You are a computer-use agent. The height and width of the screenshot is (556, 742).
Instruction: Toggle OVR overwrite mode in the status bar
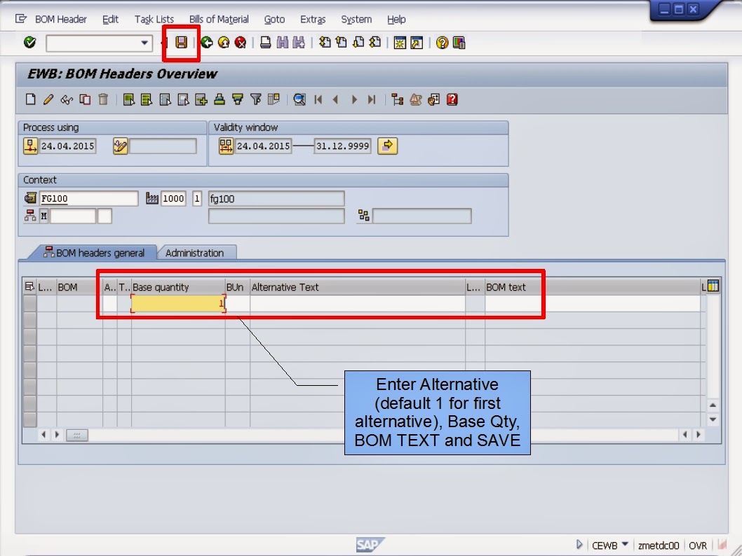pyautogui.click(x=699, y=544)
